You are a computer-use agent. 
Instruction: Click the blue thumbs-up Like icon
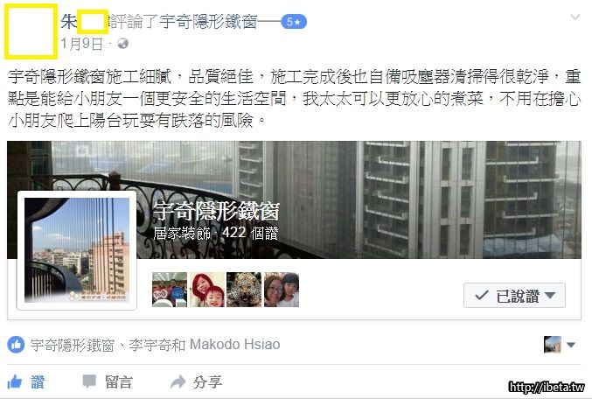click(x=15, y=382)
